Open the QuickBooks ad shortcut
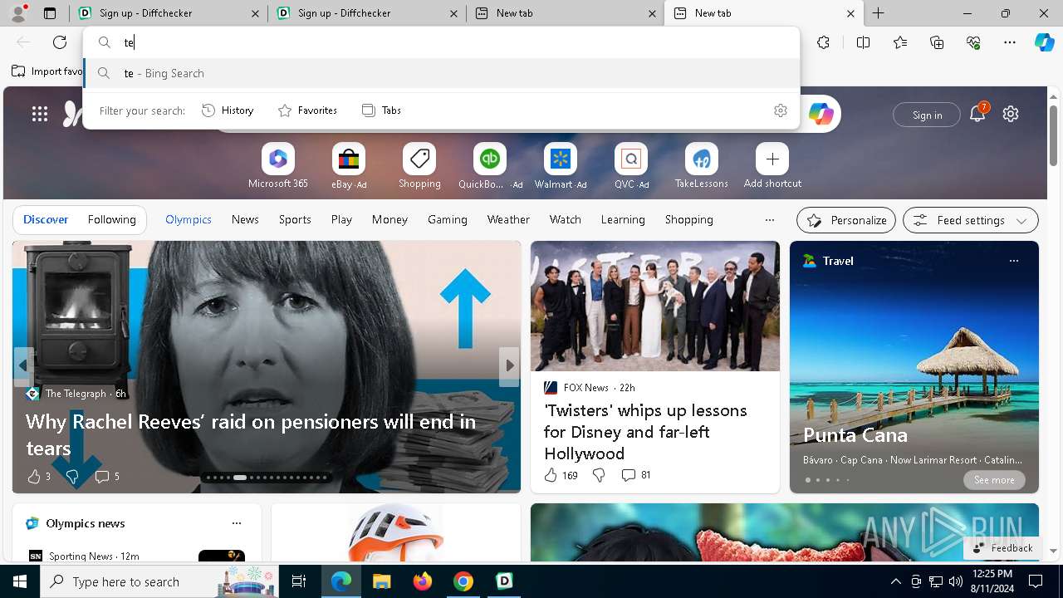The image size is (1063, 598). (490, 166)
